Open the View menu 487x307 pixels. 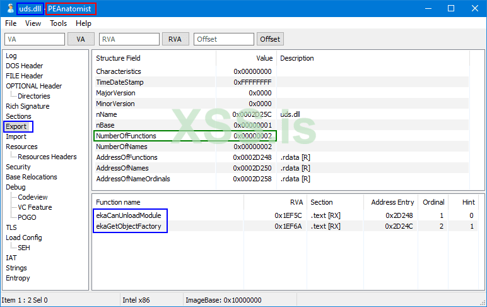[33, 23]
